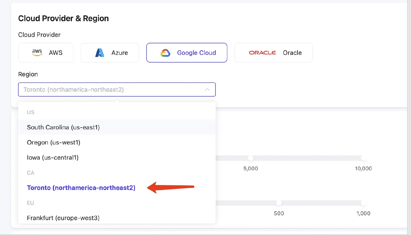Collapse the Region dropdown using the chevron
Viewport: 411px width, 235px height.
click(x=207, y=89)
